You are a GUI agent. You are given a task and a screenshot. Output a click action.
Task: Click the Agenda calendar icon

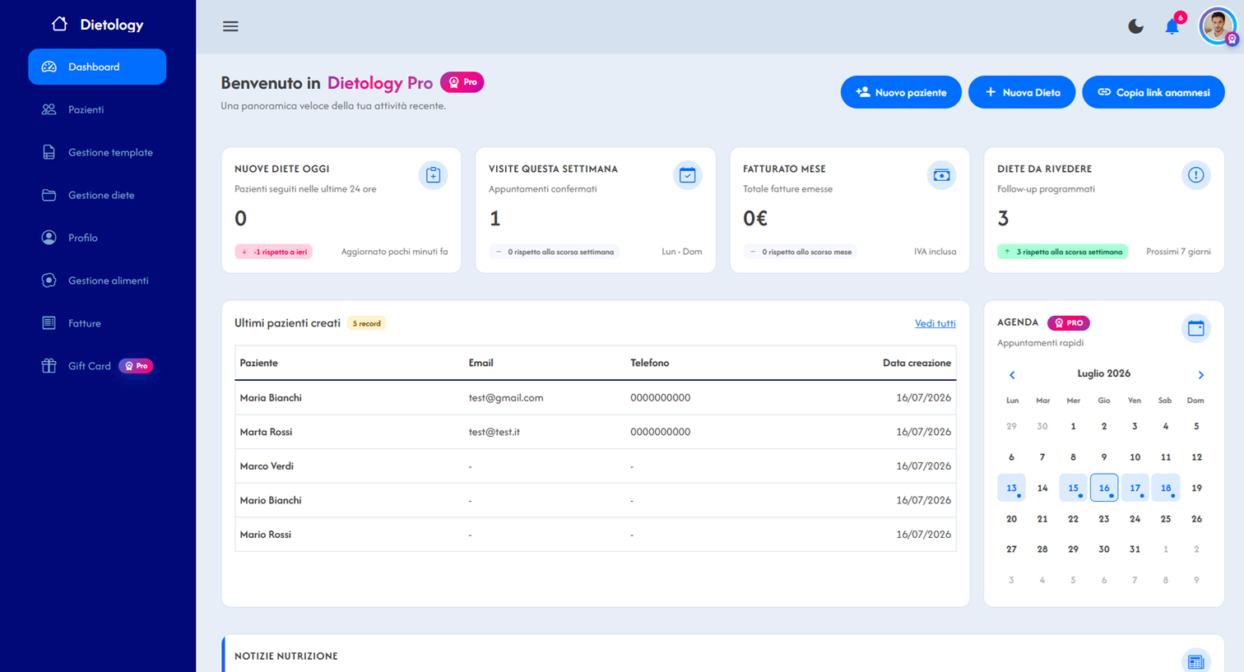coord(1195,328)
